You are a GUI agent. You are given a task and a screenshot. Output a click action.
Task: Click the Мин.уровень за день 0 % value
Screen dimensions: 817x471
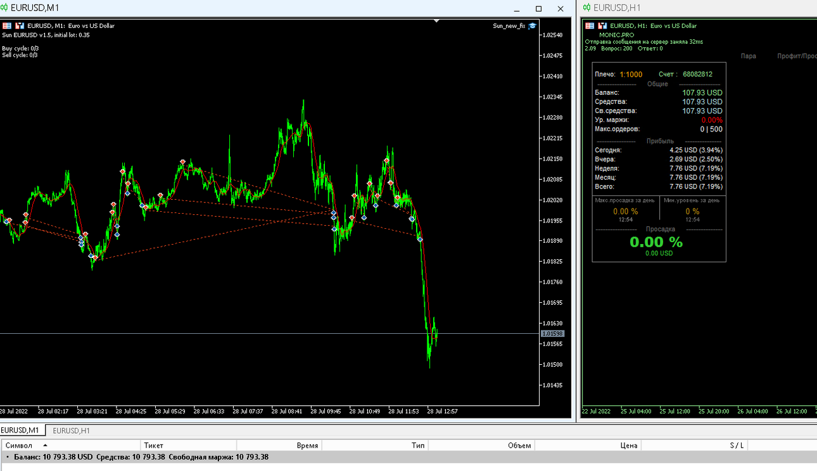coord(692,211)
